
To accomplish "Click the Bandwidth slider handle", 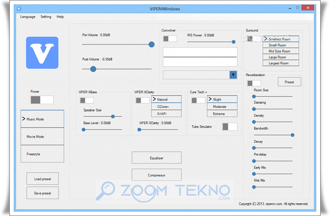I will (x=292, y=135).
